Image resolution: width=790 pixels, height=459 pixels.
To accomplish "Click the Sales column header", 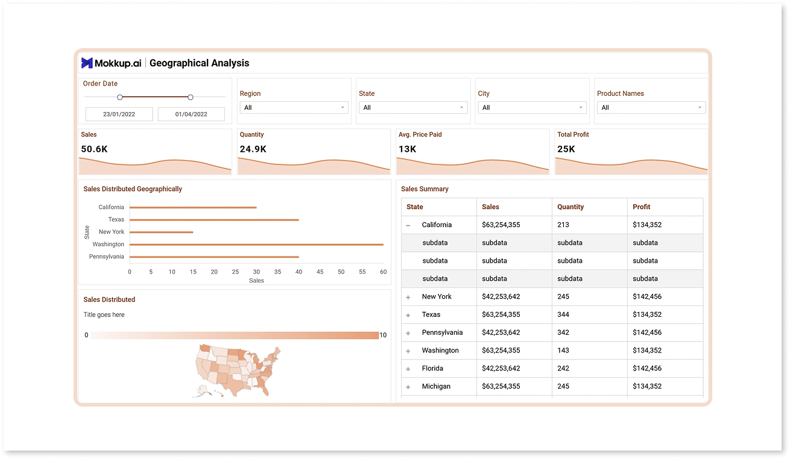I will point(514,207).
